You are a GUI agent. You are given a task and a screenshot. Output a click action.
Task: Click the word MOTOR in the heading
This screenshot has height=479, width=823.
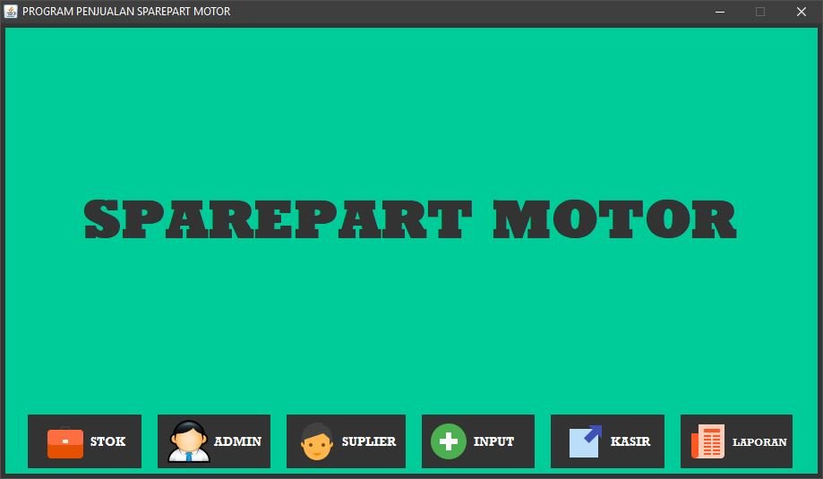point(614,220)
